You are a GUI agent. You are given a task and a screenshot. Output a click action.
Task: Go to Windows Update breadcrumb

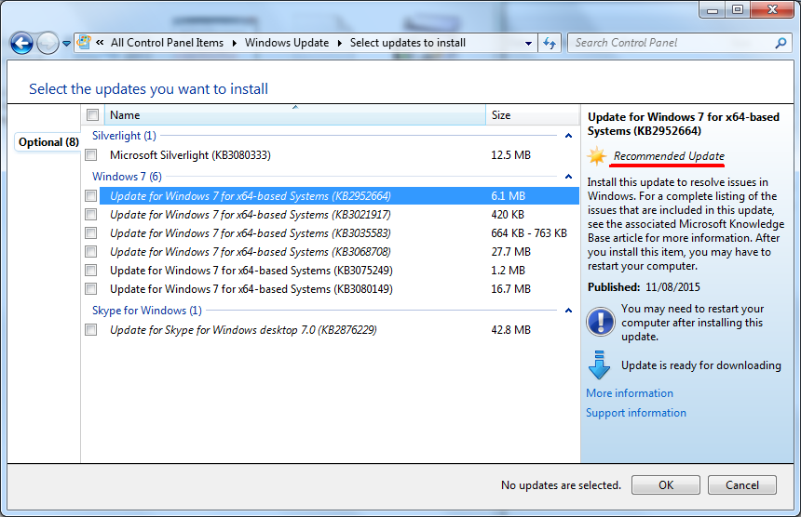click(x=287, y=43)
